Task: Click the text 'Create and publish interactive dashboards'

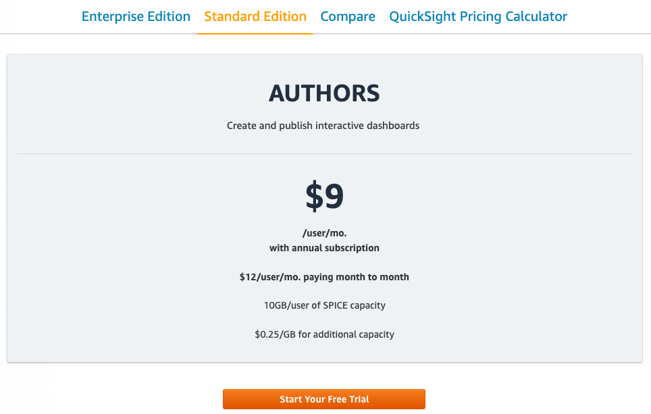Action: (x=323, y=126)
